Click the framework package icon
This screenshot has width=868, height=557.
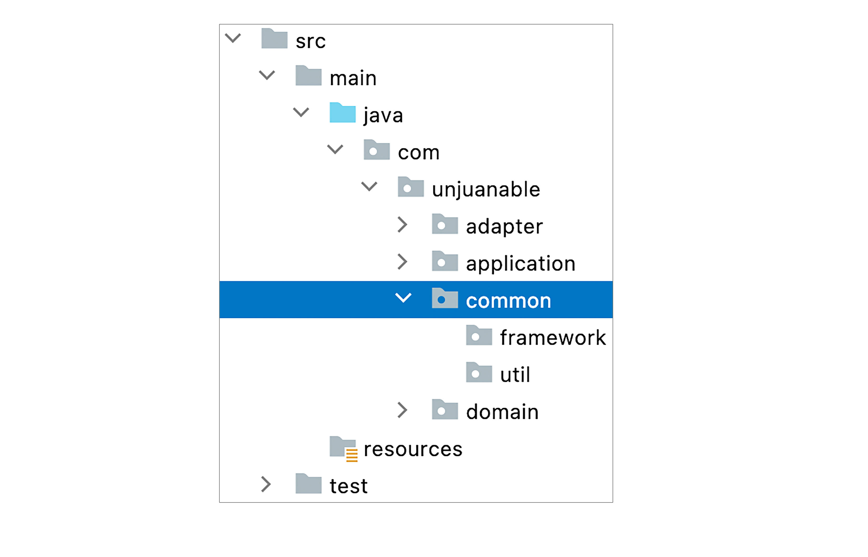[x=479, y=336]
